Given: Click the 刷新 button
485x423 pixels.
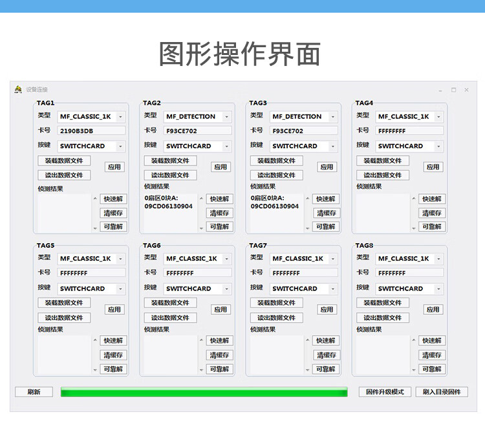Looking at the screenshot, I should [34, 392].
